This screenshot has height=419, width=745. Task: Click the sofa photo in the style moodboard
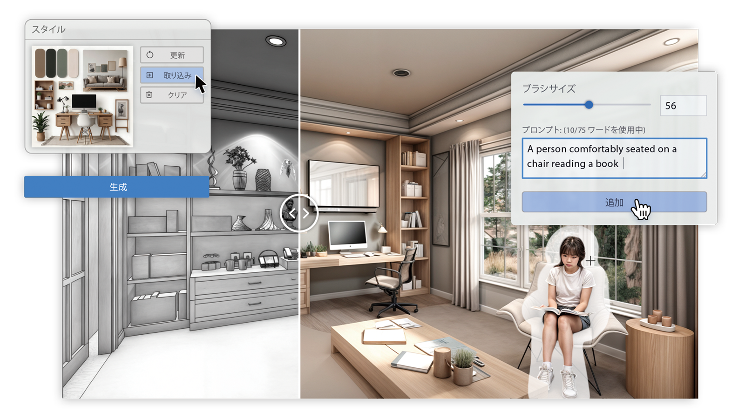pyautogui.click(x=105, y=71)
